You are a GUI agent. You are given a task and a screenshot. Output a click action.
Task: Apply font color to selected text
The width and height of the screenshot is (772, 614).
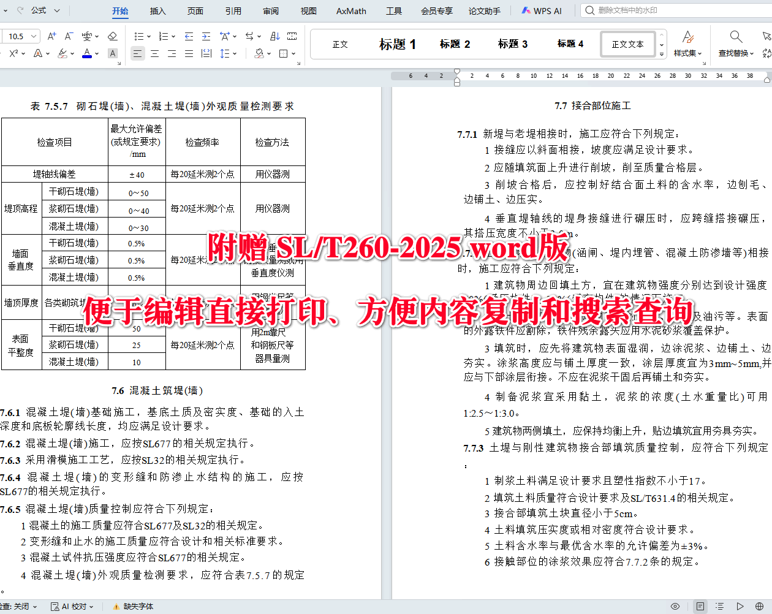[x=86, y=54]
